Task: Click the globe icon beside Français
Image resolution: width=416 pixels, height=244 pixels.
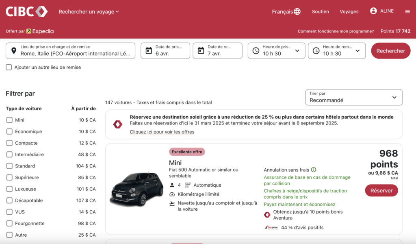Action: [297, 11]
